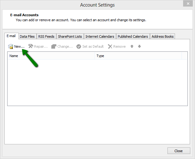
Task: Select the E-mail tab
Action: click(x=11, y=36)
